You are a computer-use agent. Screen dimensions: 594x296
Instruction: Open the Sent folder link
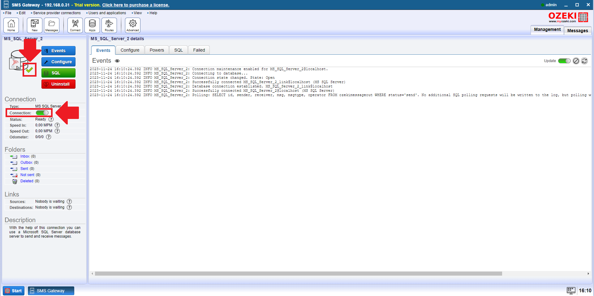24,169
